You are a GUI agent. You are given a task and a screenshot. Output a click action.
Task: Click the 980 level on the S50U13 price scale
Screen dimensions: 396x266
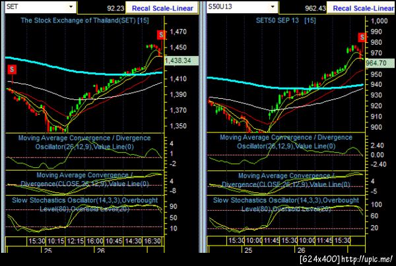click(x=376, y=42)
